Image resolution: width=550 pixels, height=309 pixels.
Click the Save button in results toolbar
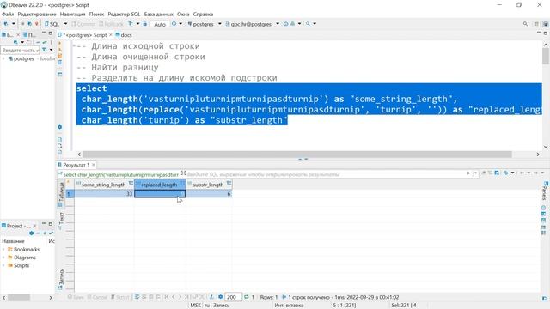point(76,297)
